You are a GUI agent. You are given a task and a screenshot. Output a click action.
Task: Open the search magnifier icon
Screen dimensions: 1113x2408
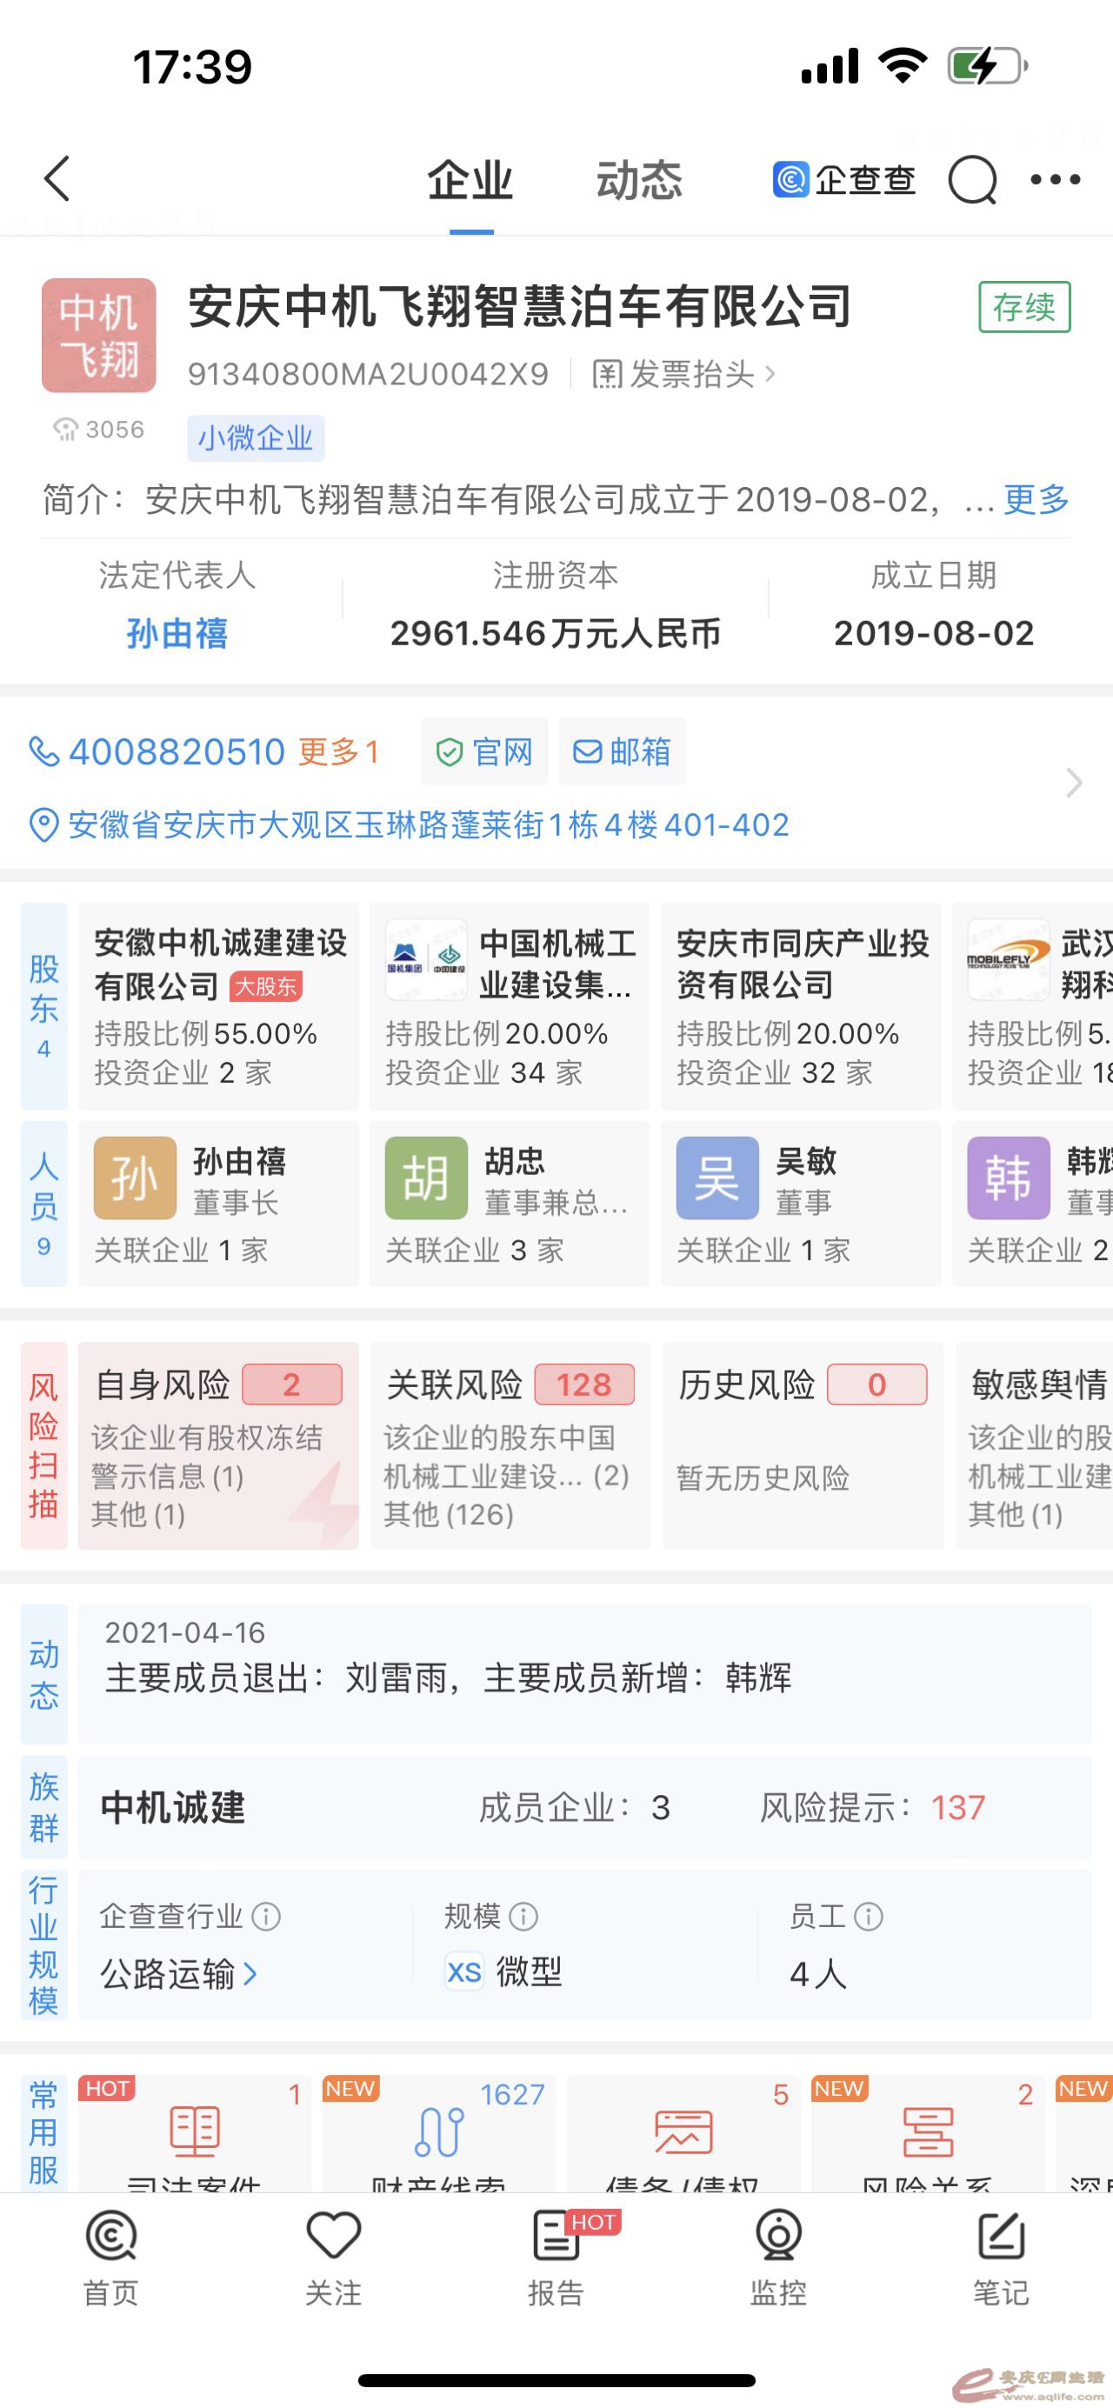click(972, 178)
